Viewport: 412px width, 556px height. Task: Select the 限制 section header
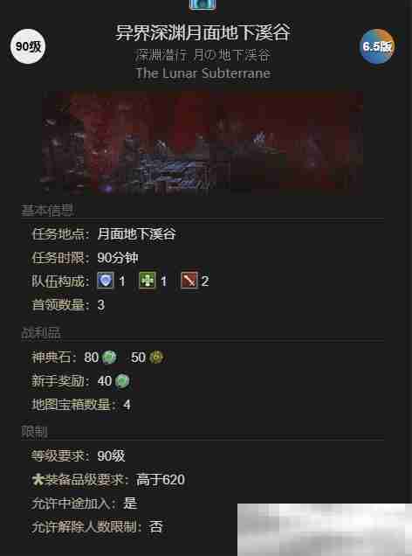(x=34, y=432)
